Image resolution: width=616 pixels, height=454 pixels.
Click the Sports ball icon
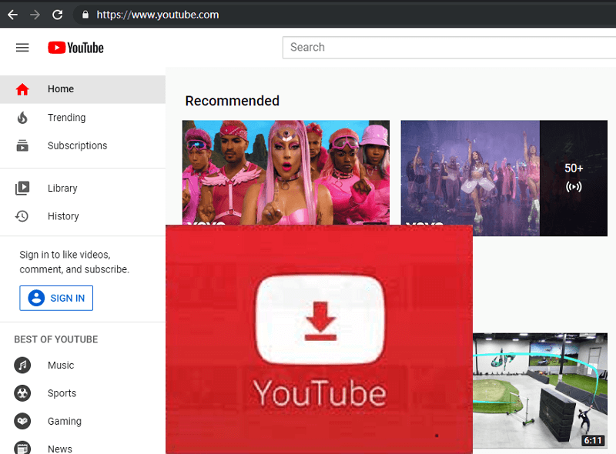pyautogui.click(x=22, y=393)
